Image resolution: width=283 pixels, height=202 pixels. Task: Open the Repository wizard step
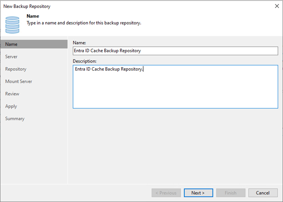pyautogui.click(x=16, y=69)
